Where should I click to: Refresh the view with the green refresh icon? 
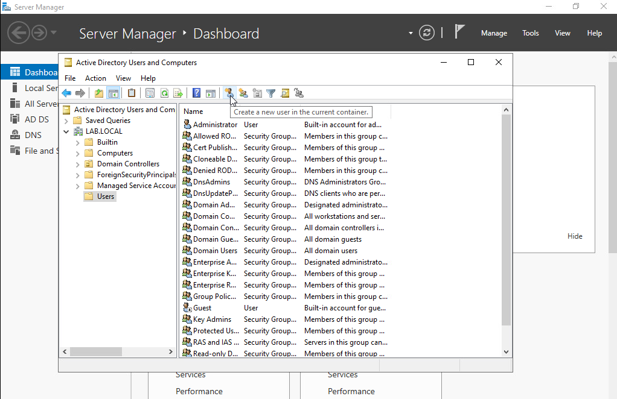[164, 93]
